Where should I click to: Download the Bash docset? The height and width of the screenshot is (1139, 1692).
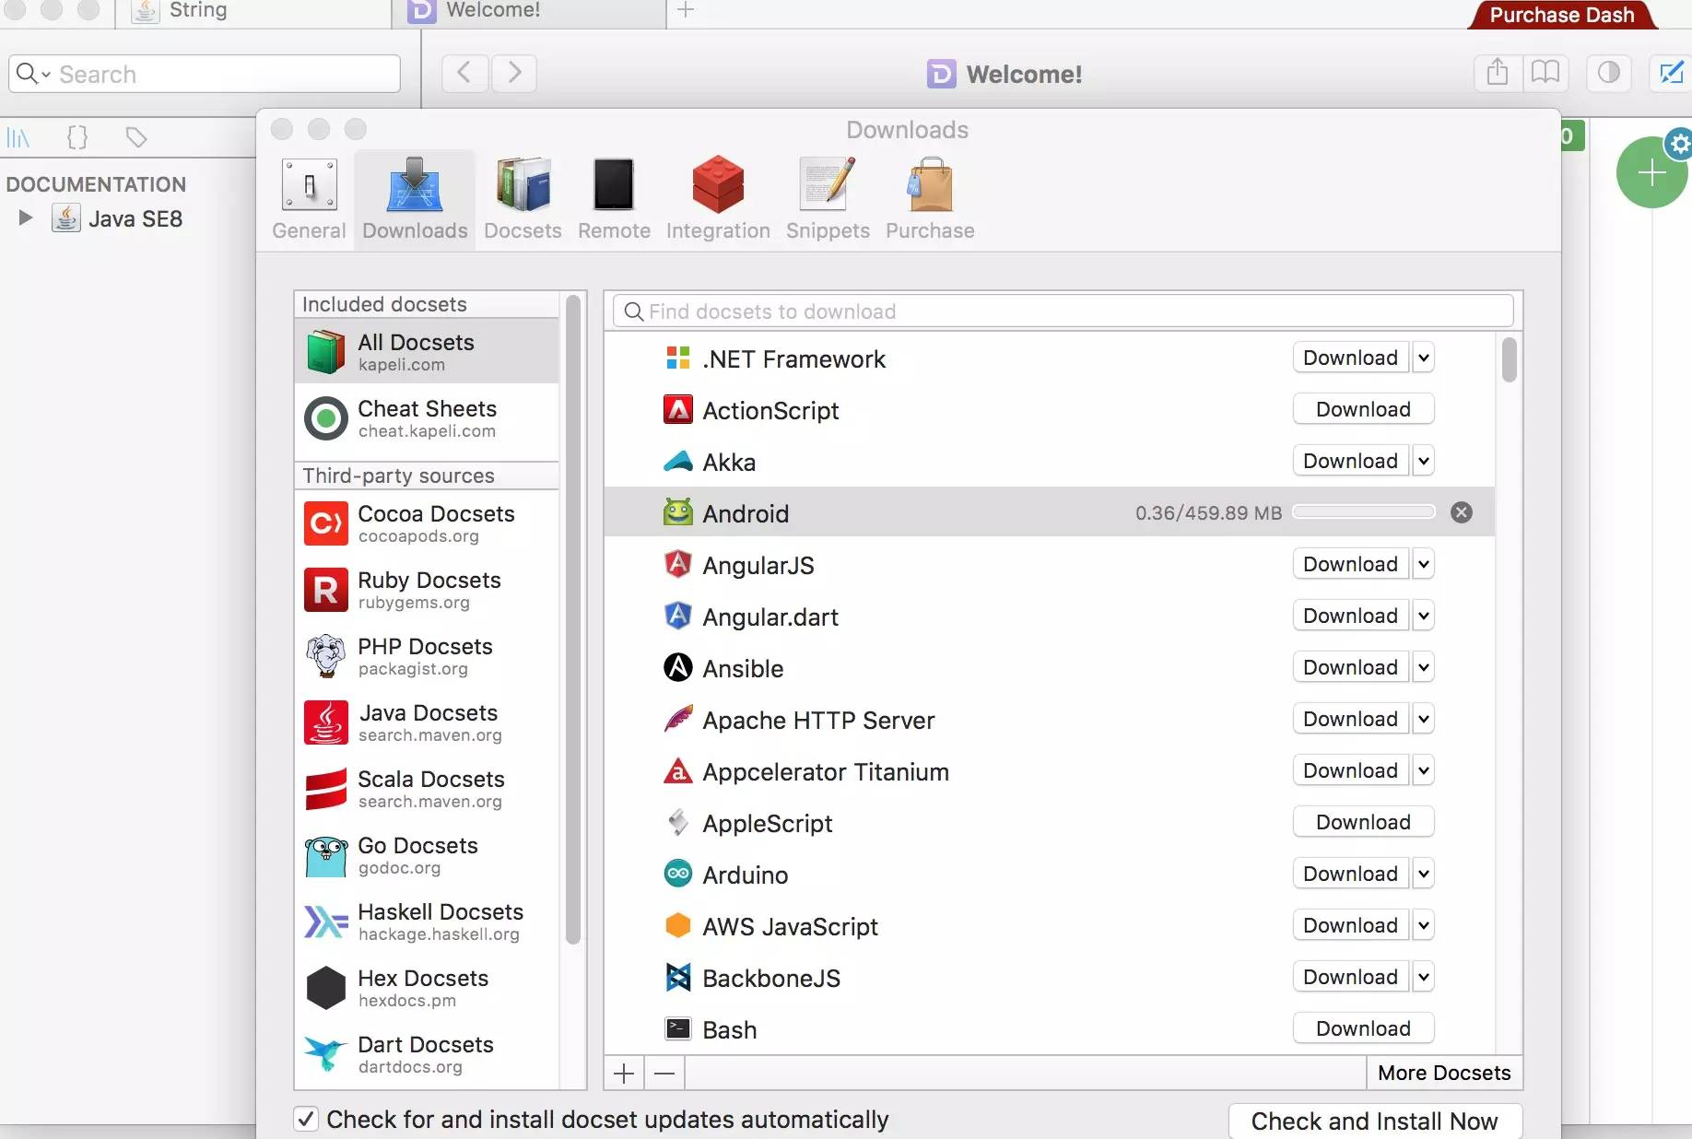1363,1028
